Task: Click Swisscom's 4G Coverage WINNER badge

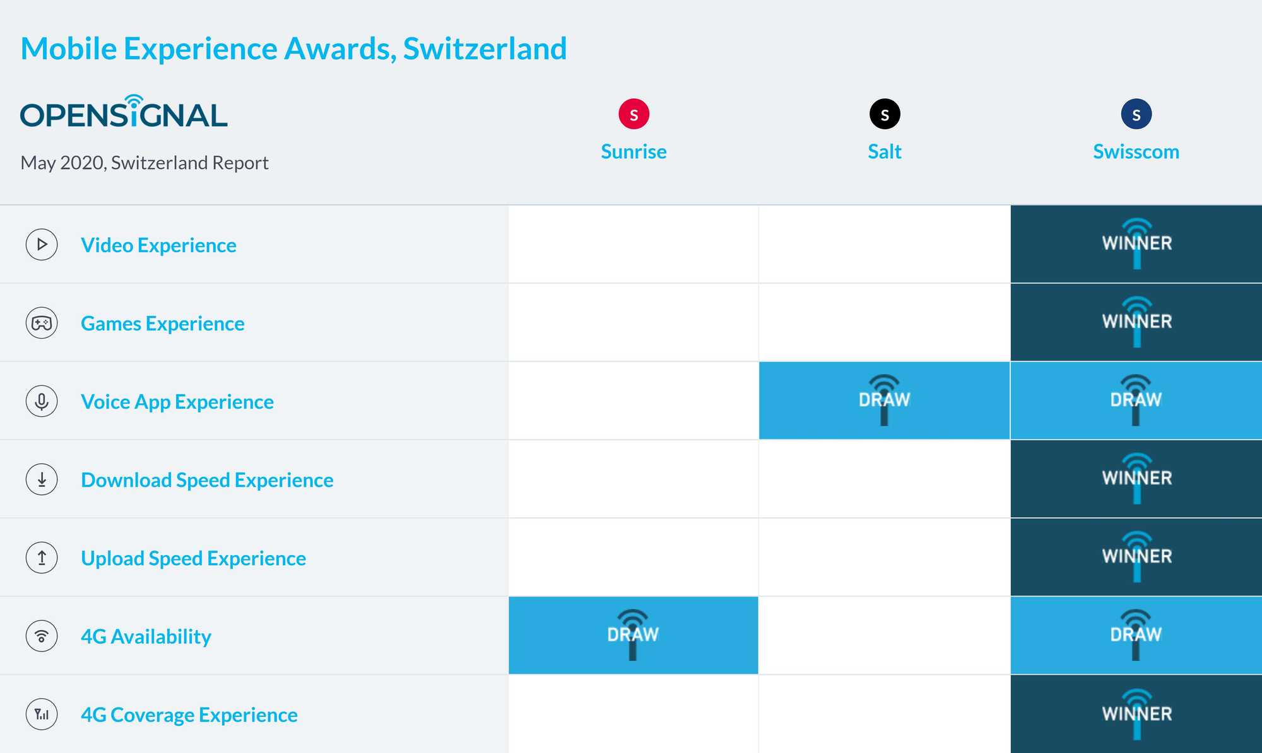Action: point(1136,714)
